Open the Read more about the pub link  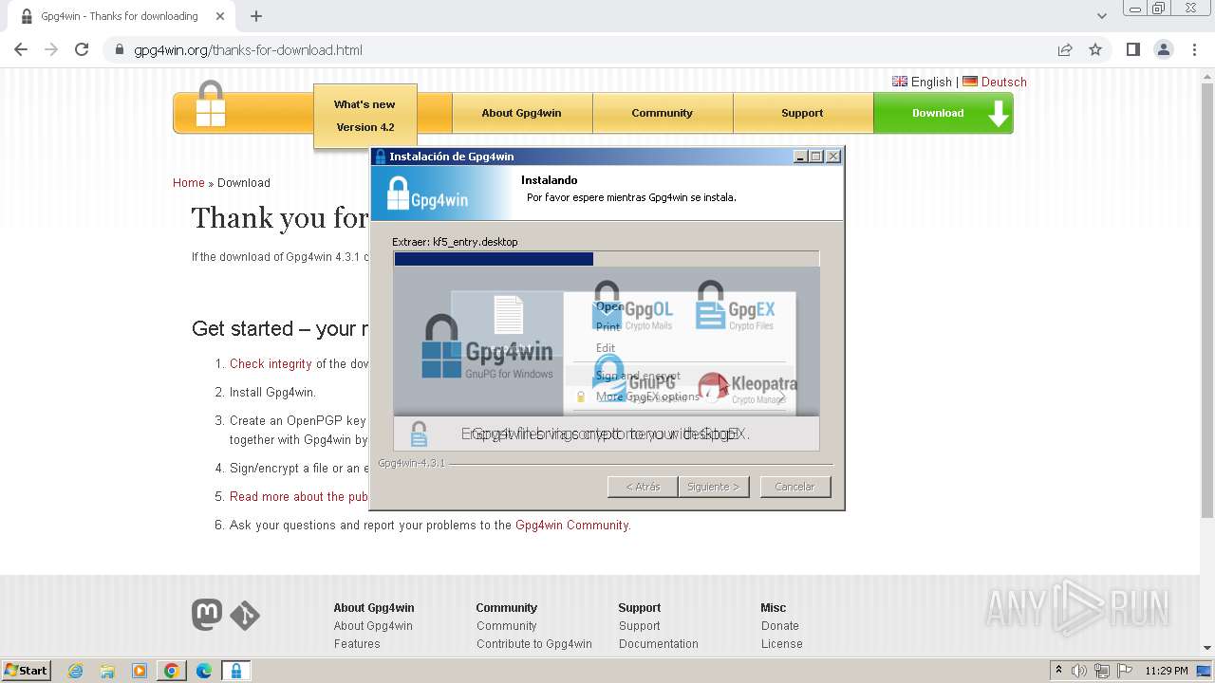point(299,496)
